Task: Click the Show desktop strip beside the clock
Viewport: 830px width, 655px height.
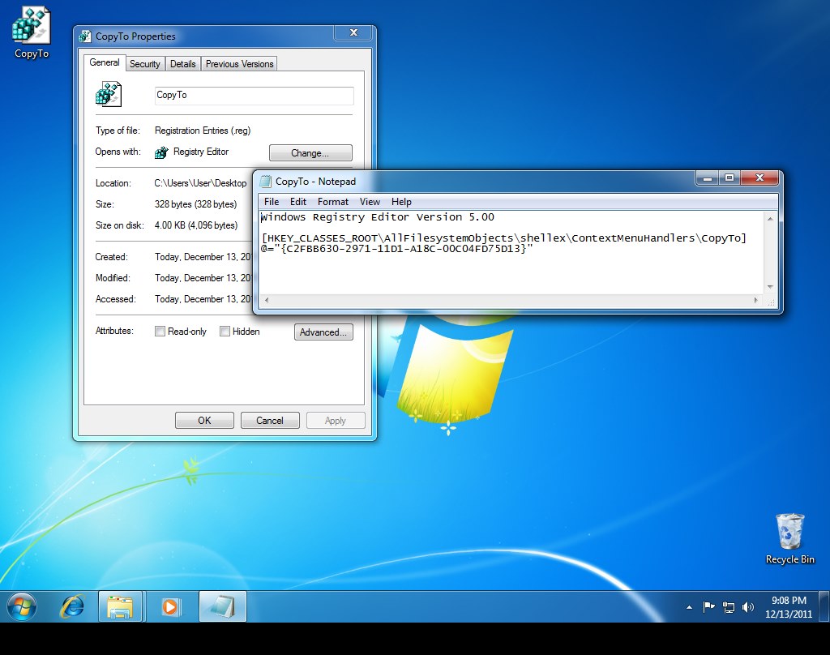Action: pos(824,606)
